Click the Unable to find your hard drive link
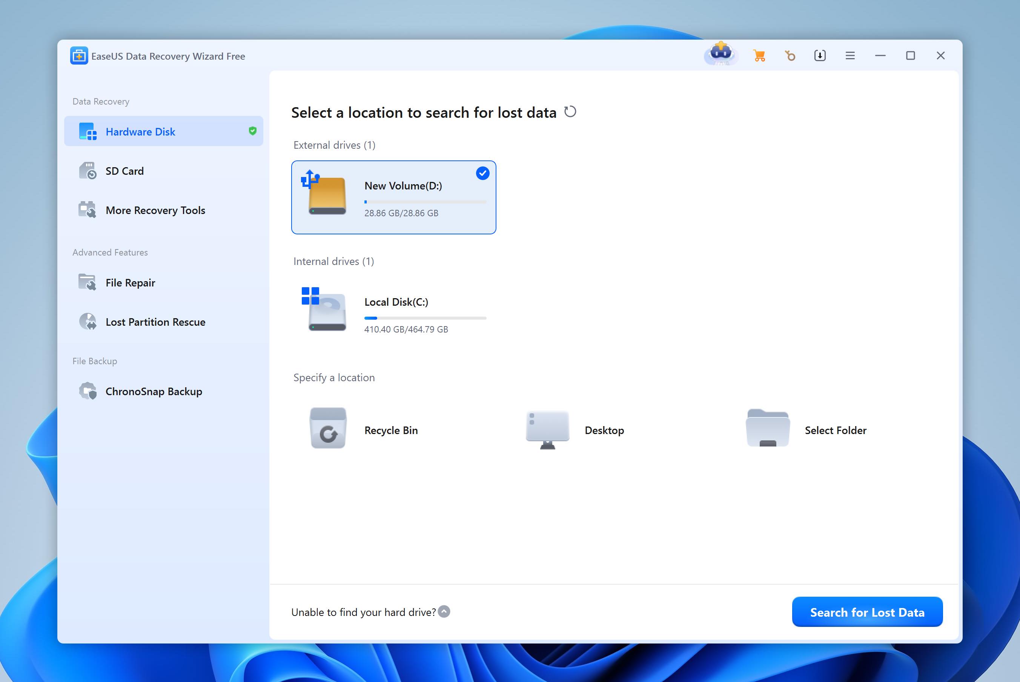This screenshot has width=1020, height=682. coord(363,612)
